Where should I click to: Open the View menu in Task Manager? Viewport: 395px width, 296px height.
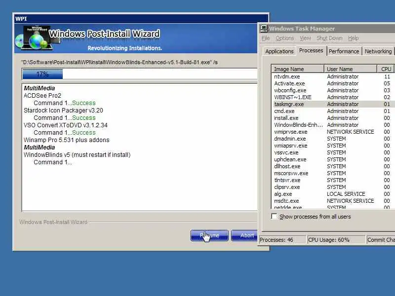pyautogui.click(x=305, y=38)
